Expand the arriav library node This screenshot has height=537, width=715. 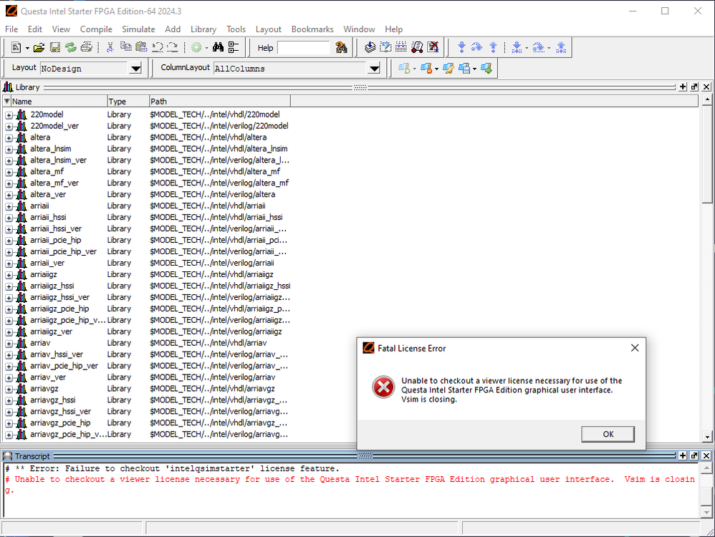tap(9, 343)
